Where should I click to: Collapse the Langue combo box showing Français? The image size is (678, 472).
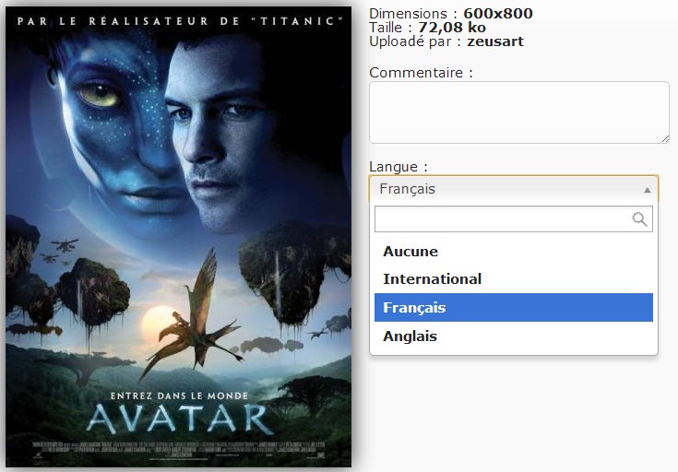tap(514, 189)
